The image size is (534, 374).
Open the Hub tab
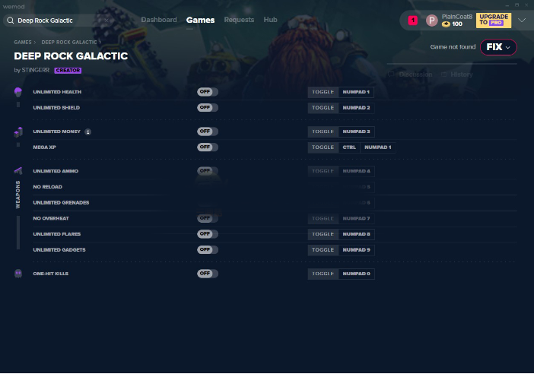pos(270,20)
